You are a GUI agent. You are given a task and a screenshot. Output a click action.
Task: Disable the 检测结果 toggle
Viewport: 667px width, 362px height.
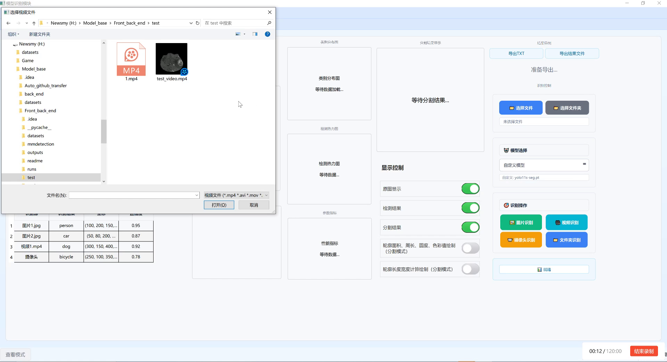[x=470, y=208]
